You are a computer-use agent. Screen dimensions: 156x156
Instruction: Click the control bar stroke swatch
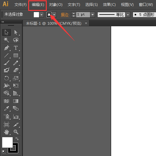[x=49, y=15]
